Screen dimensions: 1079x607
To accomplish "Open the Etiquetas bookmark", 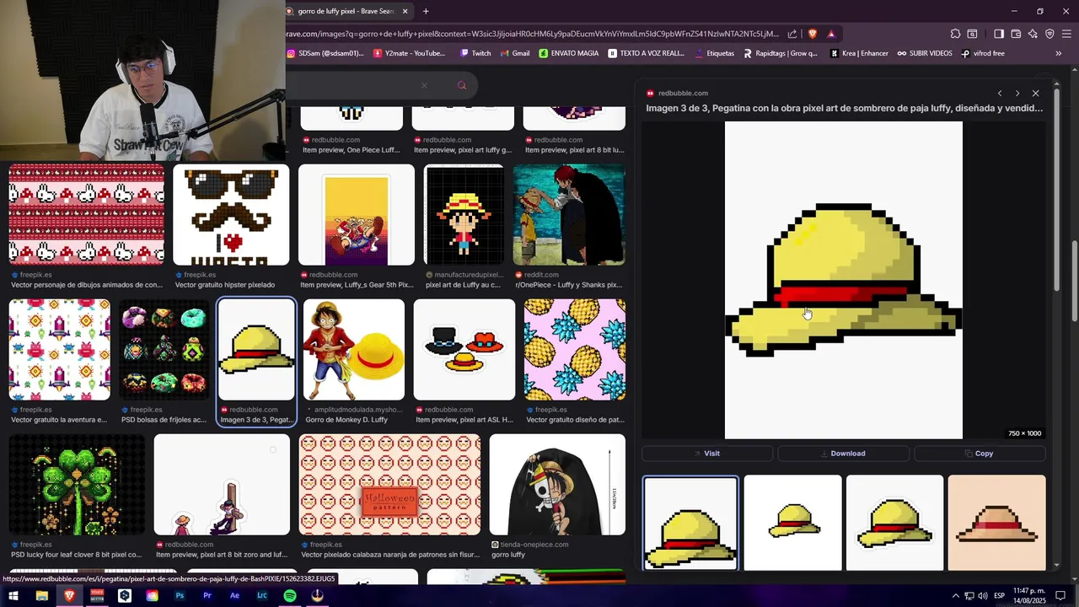I will tap(715, 53).
